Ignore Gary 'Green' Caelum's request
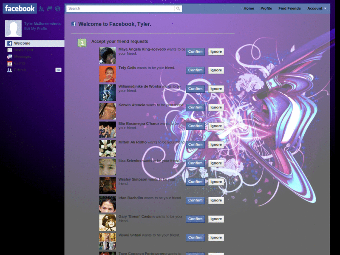The width and height of the screenshot is (340, 255). (x=216, y=219)
